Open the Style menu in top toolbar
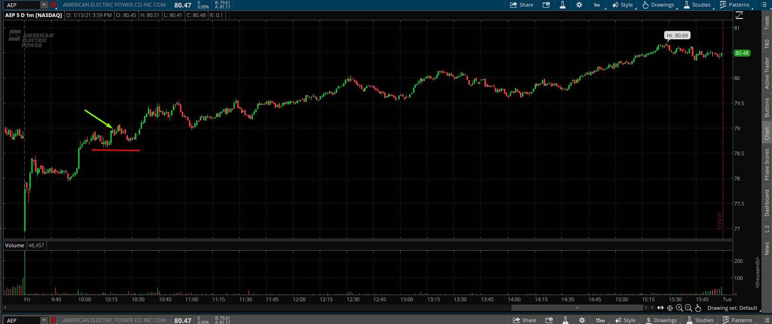Image resolution: width=772 pixels, height=324 pixels. click(622, 5)
